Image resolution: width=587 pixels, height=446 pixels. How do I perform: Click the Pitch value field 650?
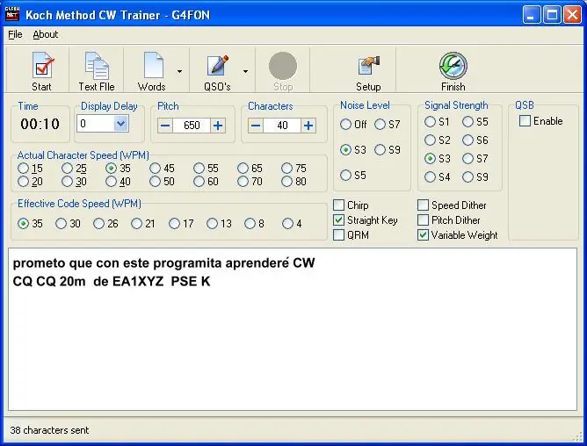click(192, 126)
